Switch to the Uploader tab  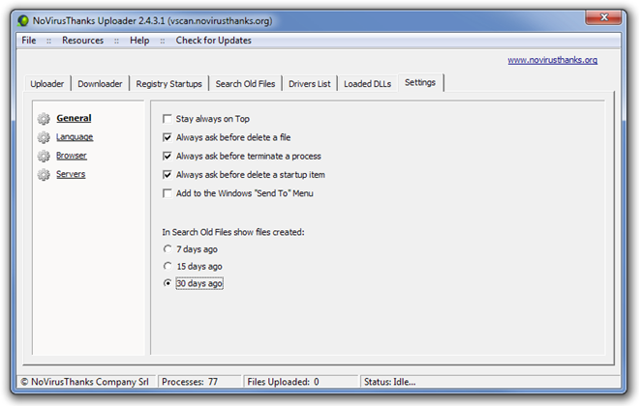(x=47, y=84)
